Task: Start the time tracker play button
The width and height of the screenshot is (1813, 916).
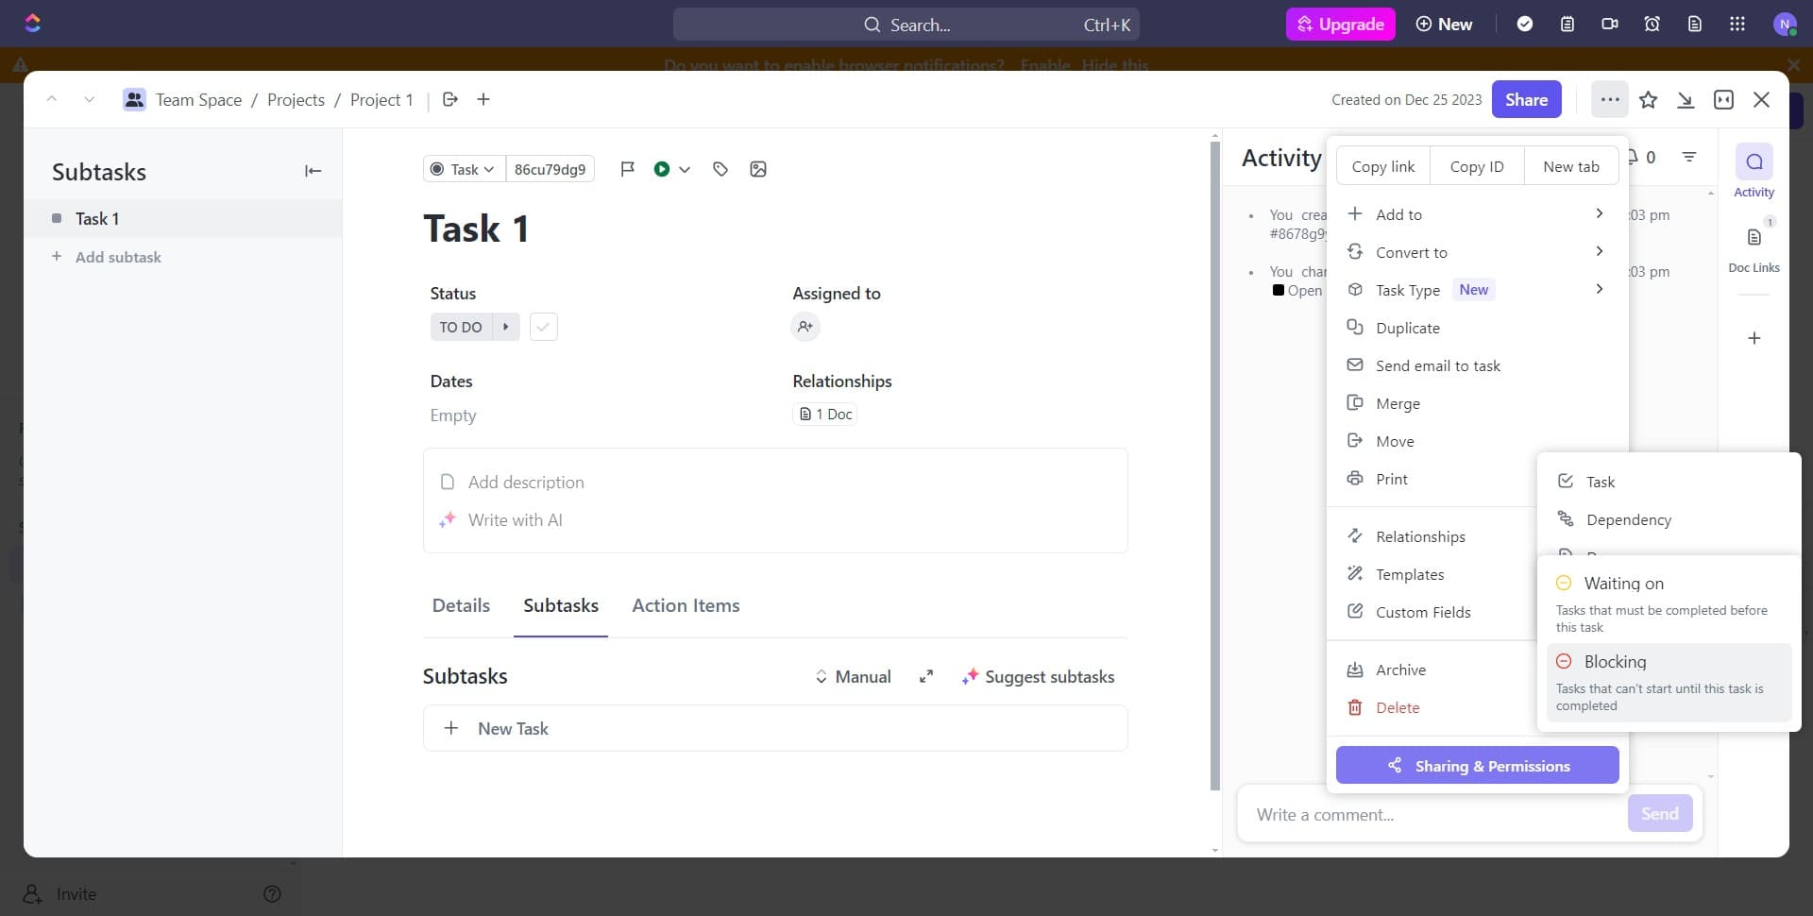Action: click(662, 169)
